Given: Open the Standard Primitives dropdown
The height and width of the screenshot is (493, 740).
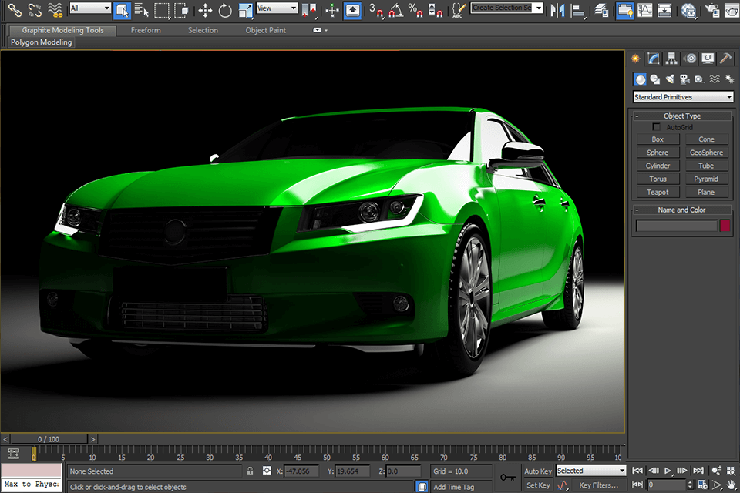Looking at the screenshot, I should (x=683, y=97).
